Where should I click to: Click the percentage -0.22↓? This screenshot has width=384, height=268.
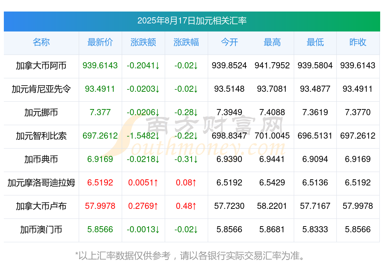point(186,136)
